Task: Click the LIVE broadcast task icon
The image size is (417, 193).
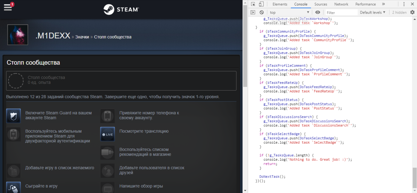Action: 107,134
